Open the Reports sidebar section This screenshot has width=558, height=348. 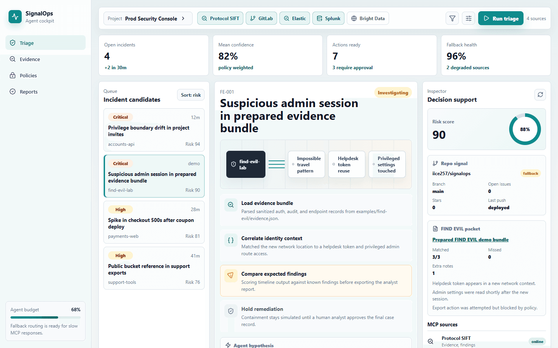click(x=45, y=92)
